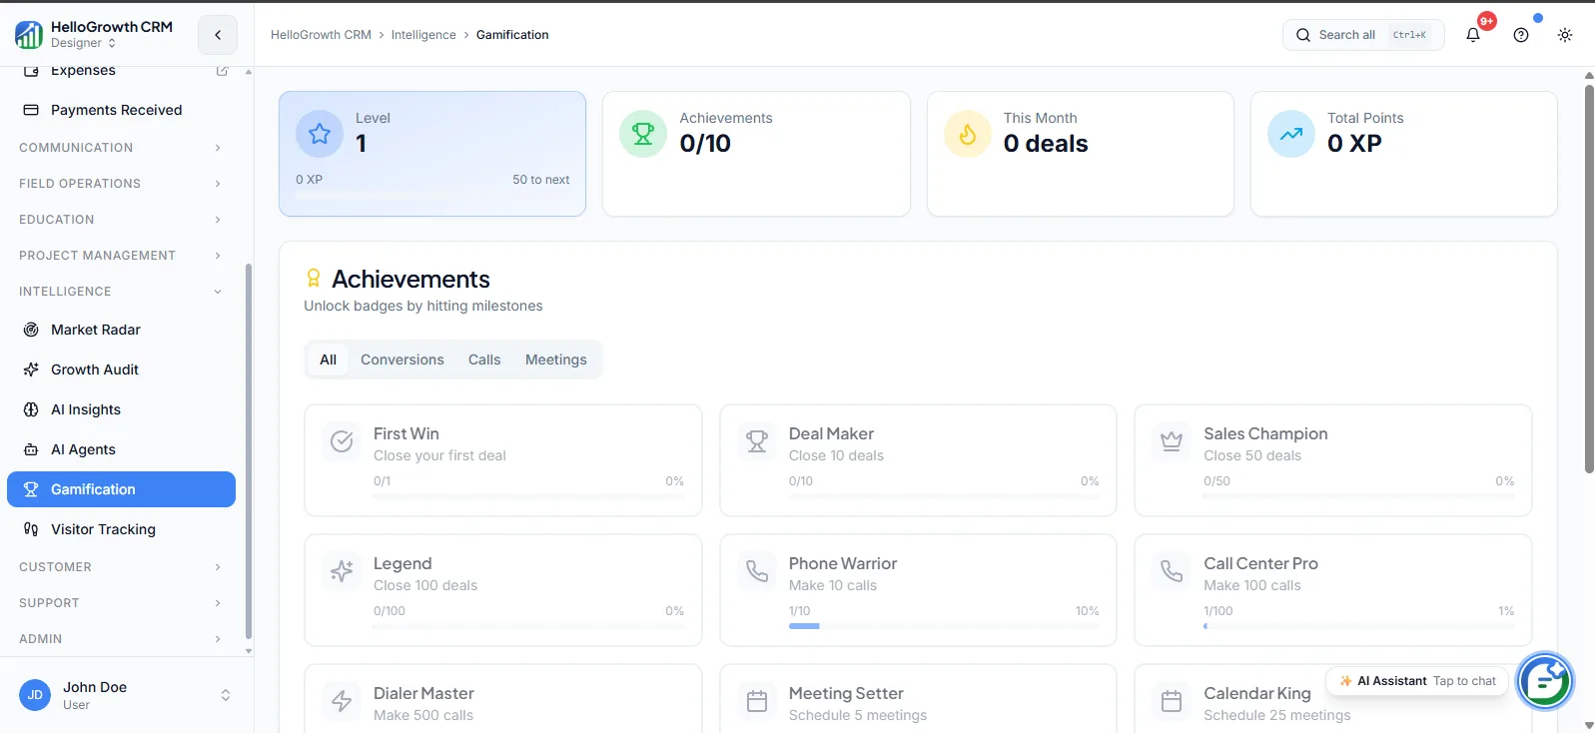1595x733 pixels.
Task: Click the "50 to next" text
Action: (x=541, y=180)
